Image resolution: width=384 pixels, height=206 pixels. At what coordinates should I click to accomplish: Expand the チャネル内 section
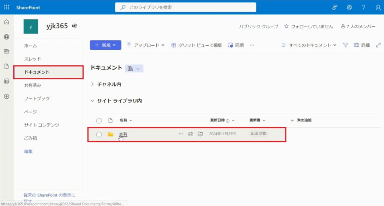tap(93, 84)
